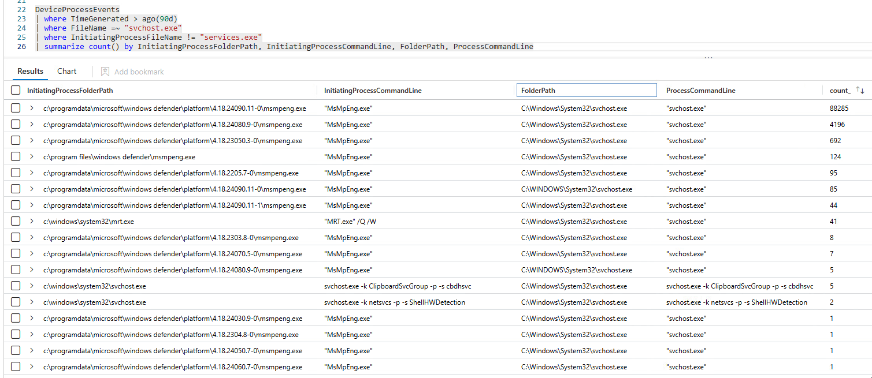Expand the ShellHWDetection svchost row

[x=32, y=302]
